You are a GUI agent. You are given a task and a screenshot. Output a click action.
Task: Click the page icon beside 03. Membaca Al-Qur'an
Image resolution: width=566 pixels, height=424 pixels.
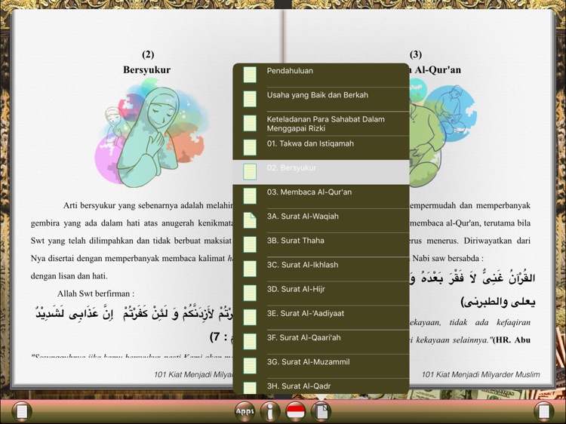[250, 195]
